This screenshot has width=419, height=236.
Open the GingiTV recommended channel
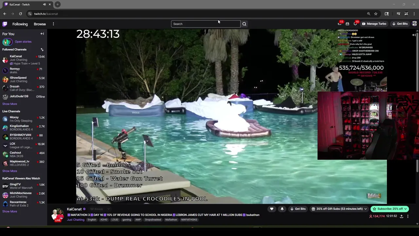[x=24, y=186]
